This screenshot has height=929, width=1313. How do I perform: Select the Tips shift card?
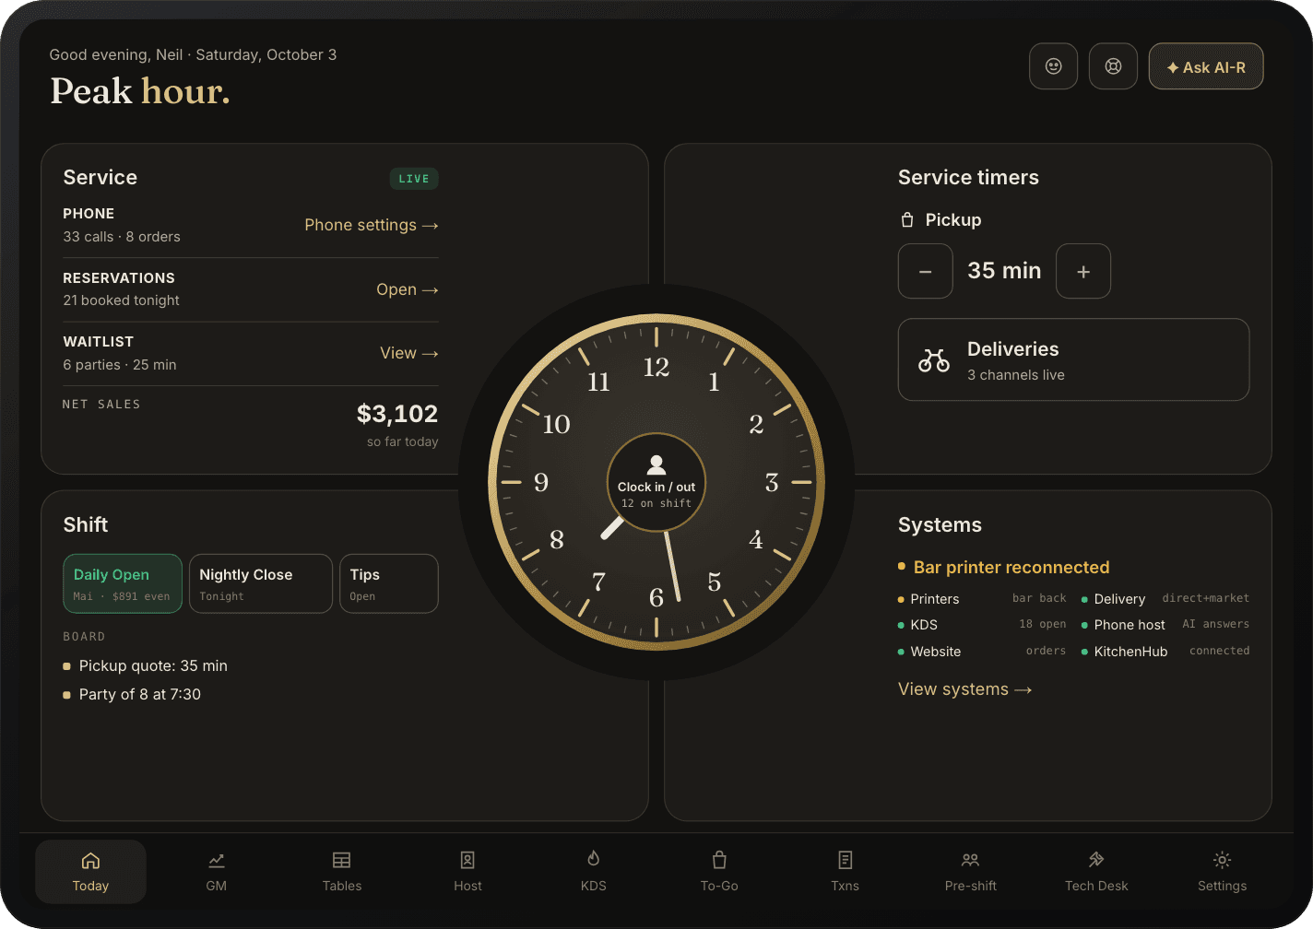click(389, 583)
